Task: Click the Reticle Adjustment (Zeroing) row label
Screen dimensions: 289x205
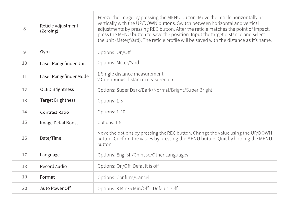Action: pyautogui.click(x=59, y=28)
